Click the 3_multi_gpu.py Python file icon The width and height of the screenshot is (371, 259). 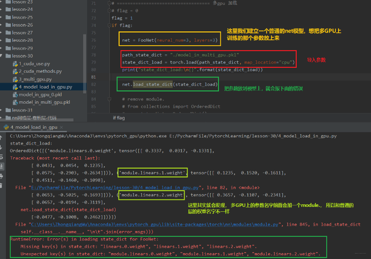(x=15, y=79)
